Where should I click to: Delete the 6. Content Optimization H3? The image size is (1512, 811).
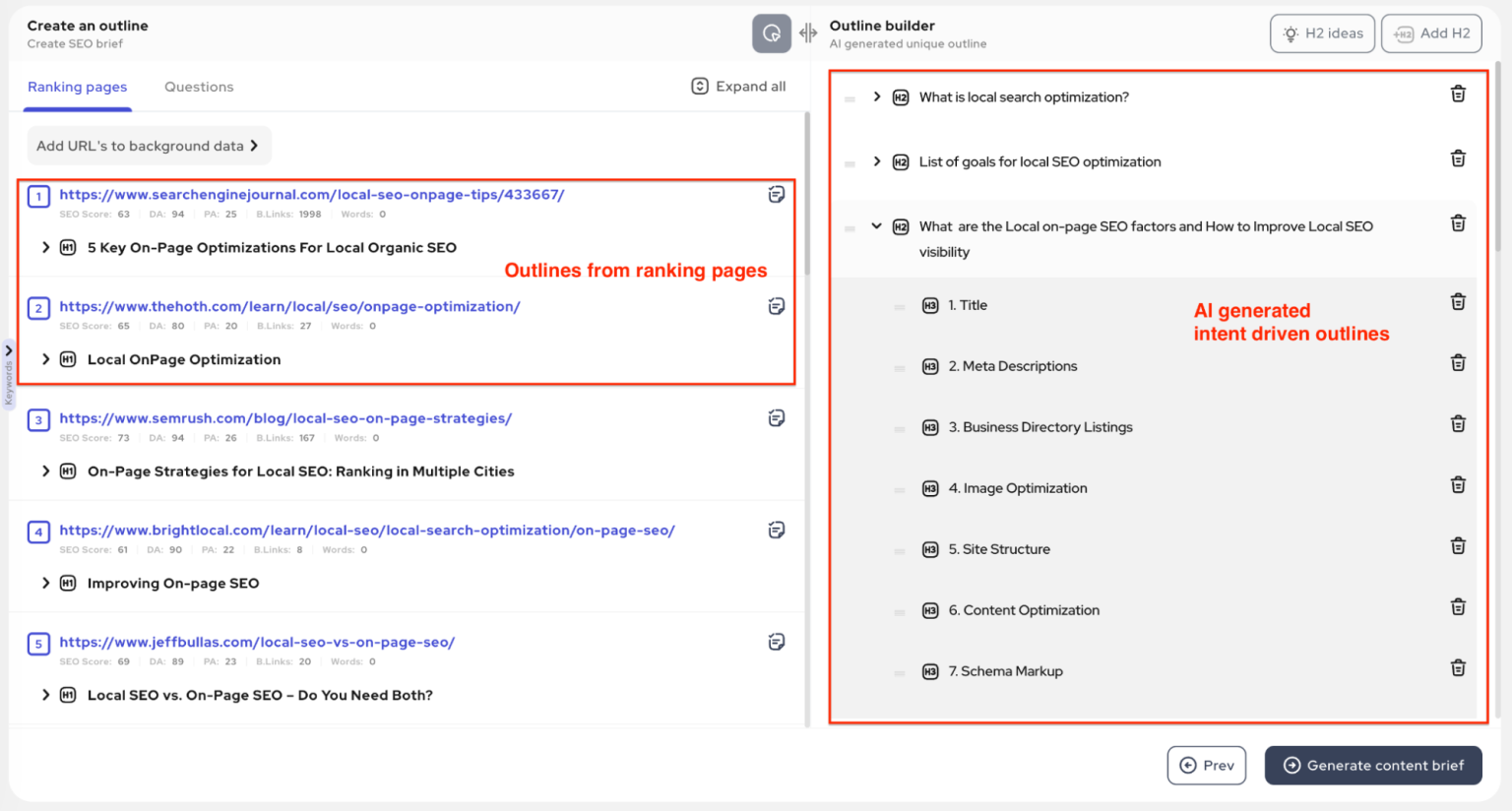pyautogui.click(x=1458, y=607)
